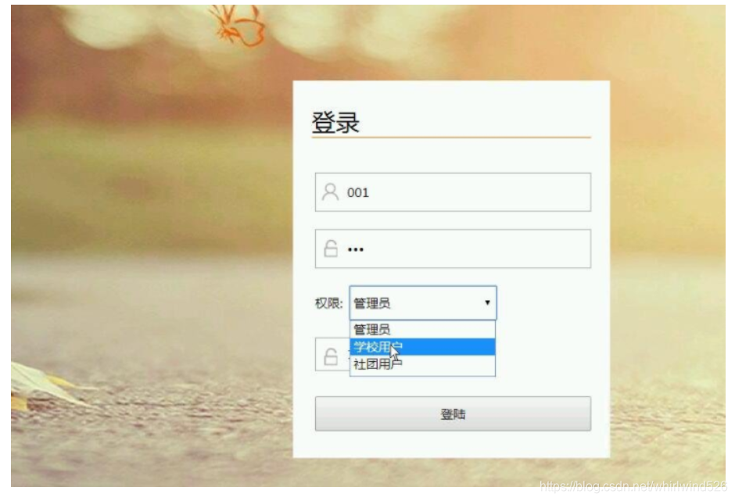Click the 001 text in username box

(x=357, y=192)
